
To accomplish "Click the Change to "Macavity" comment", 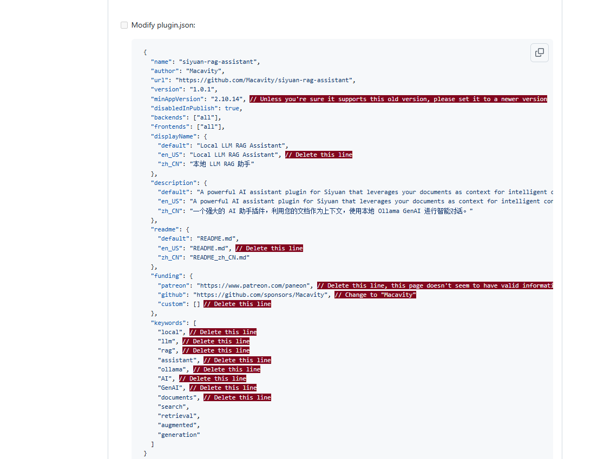I will [375, 295].
